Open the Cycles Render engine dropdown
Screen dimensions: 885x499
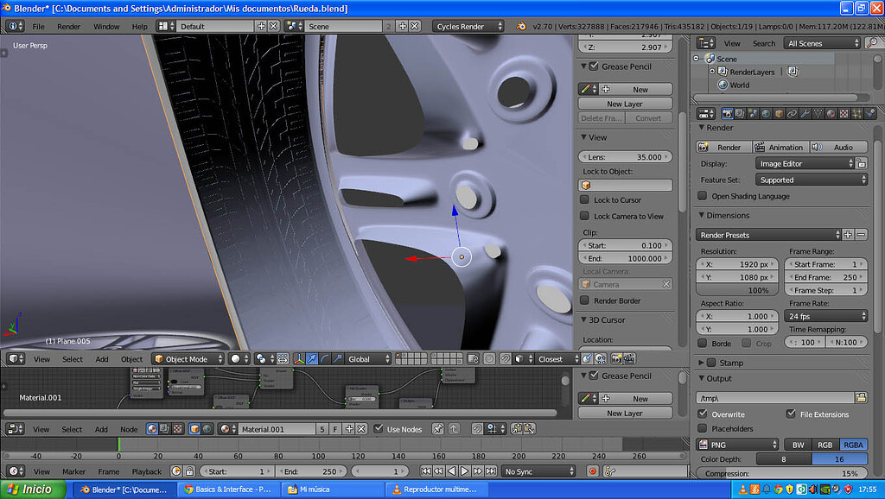click(468, 26)
